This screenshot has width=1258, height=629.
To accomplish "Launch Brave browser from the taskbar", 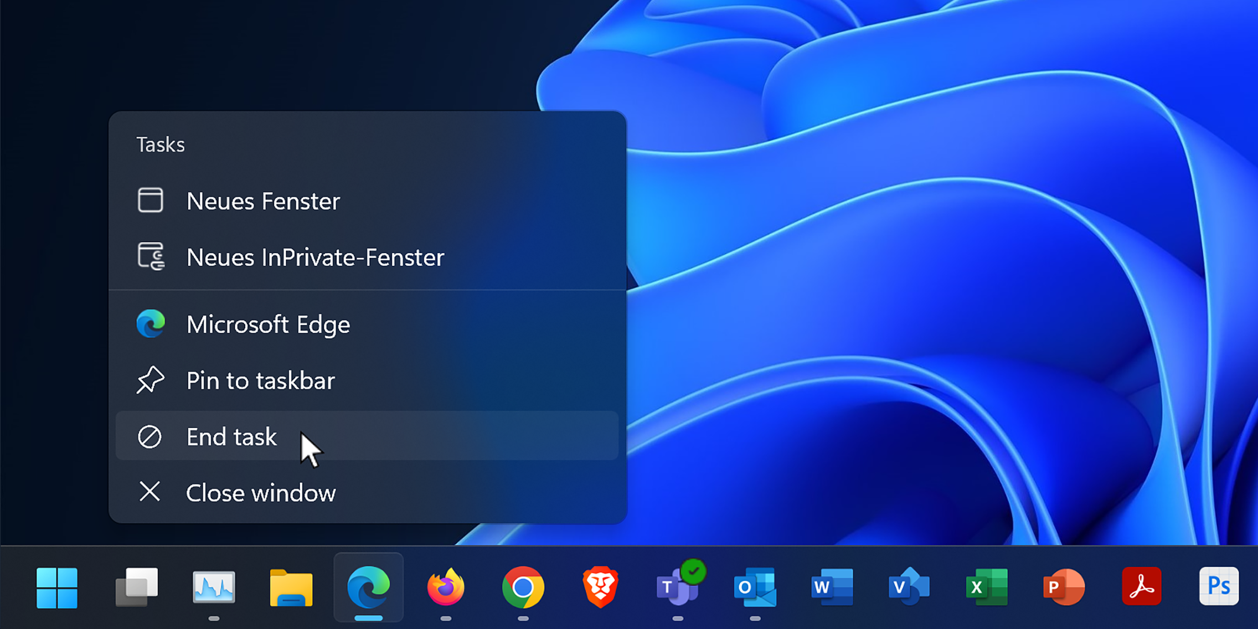I will tap(600, 587).
